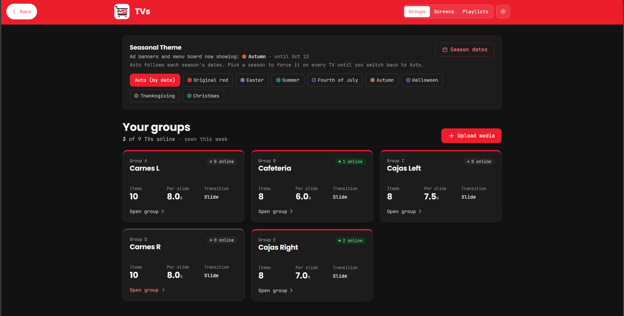The height and width of the screenshot is (316, 624).
Task: Select the Fourth of July theme
Action: (335, 80)
